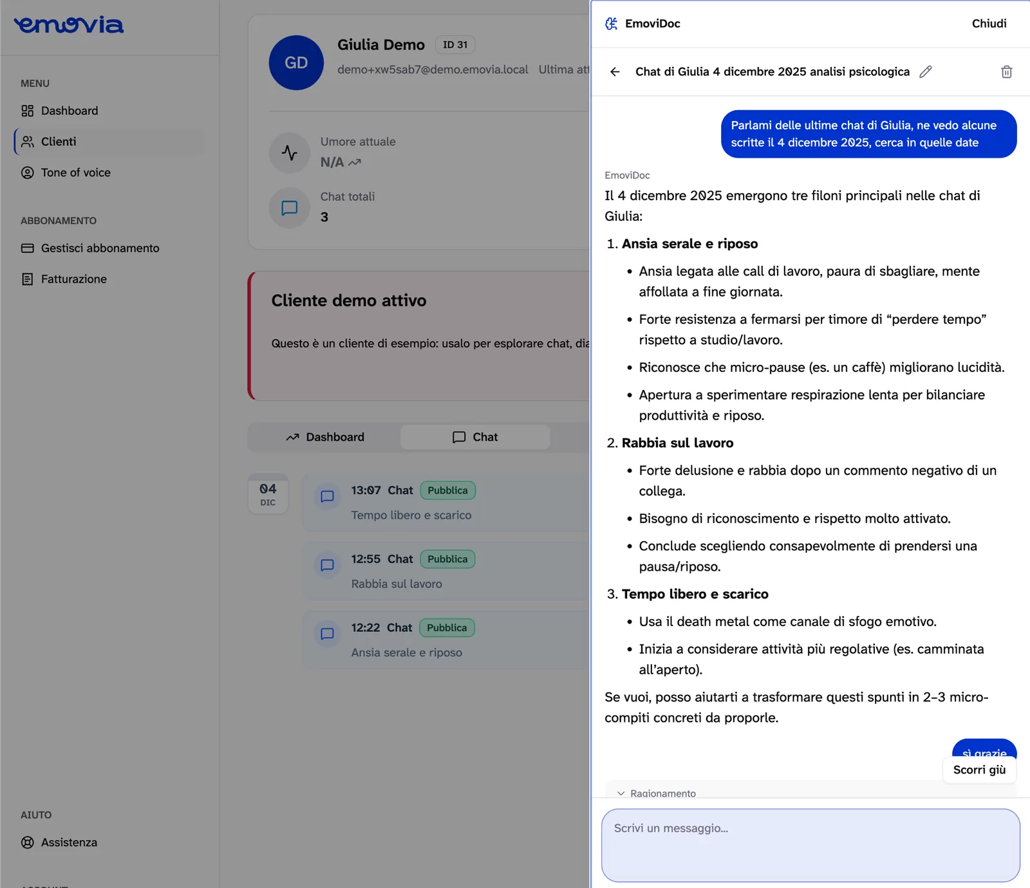Select Clienti in the sidebar menu
1030x888 pixels.
[109, 142]
